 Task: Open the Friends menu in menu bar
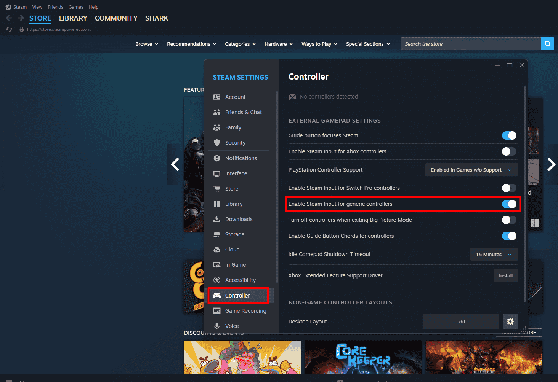click(x=55, y=7)
